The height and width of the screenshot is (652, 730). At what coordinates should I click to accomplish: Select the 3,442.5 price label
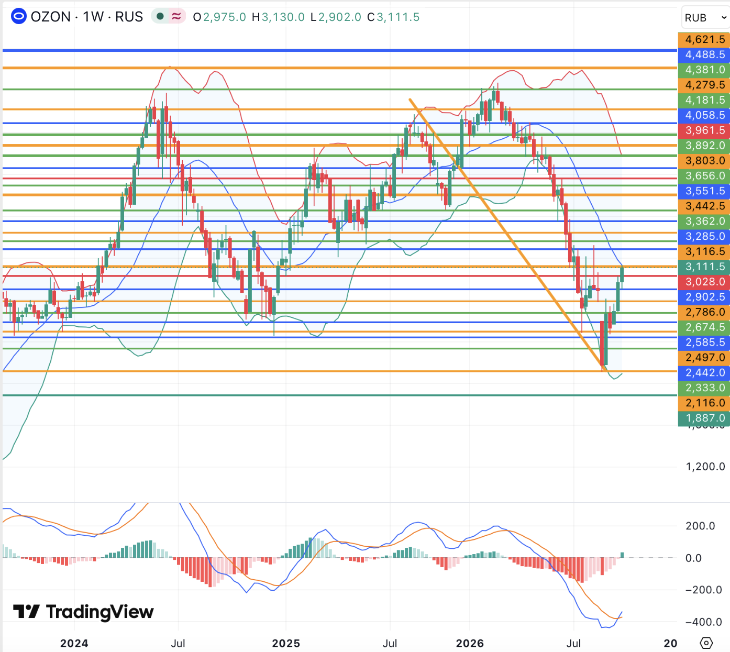tap(704, 206)
